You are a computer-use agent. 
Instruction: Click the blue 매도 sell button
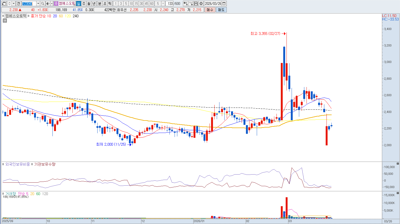coord(221,10)
